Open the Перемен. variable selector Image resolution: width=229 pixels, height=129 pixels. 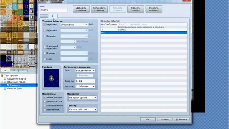pyautogui.click(x=74, y=36)
